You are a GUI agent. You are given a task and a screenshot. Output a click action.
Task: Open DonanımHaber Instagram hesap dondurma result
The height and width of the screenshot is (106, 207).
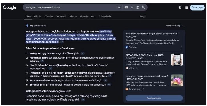tap(147, 78)
